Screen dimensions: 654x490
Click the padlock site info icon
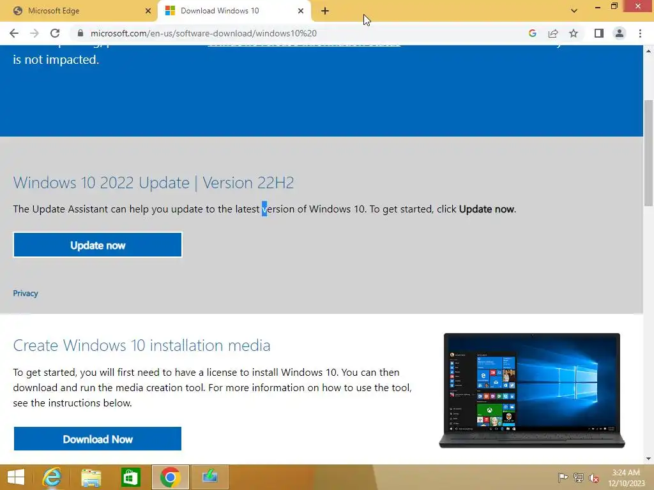click(80, 33)
